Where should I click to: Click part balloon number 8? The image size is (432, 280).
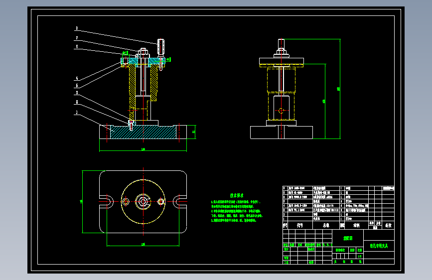(x=77, y=28)
